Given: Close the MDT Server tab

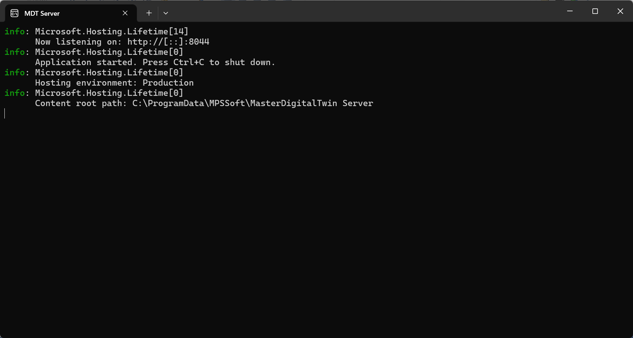Looking at the screenshot, I should (x=125, y=13).
